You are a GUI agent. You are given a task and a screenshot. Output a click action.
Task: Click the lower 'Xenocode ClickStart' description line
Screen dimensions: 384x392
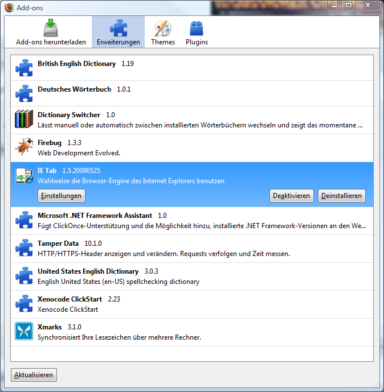point(68,310)
